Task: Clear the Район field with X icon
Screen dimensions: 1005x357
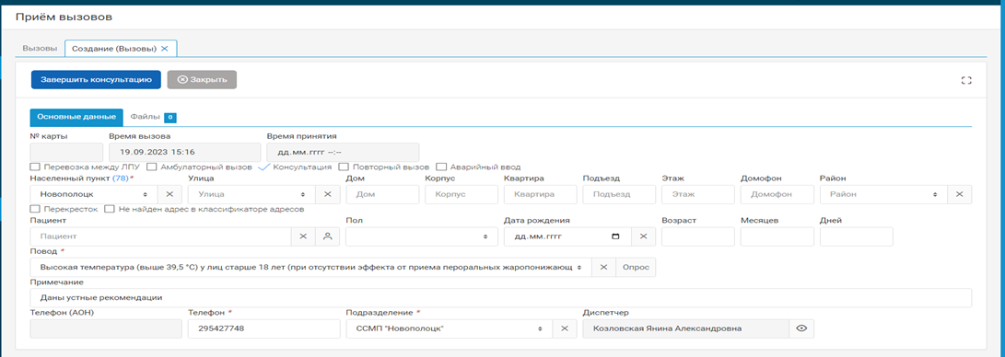Action: pos(960,194)
